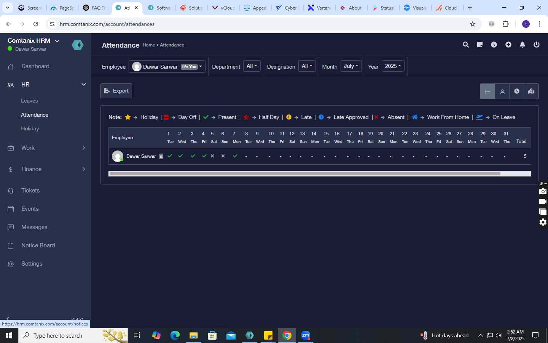Screen dimensions: 548x343
Task: Open Notice Board from sidebar
Action: pos(38,245)
